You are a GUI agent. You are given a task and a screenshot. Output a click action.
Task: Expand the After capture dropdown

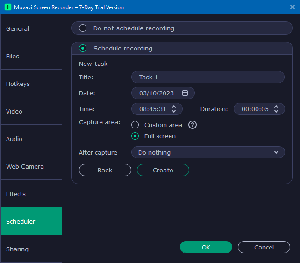(x=208, y=152)
